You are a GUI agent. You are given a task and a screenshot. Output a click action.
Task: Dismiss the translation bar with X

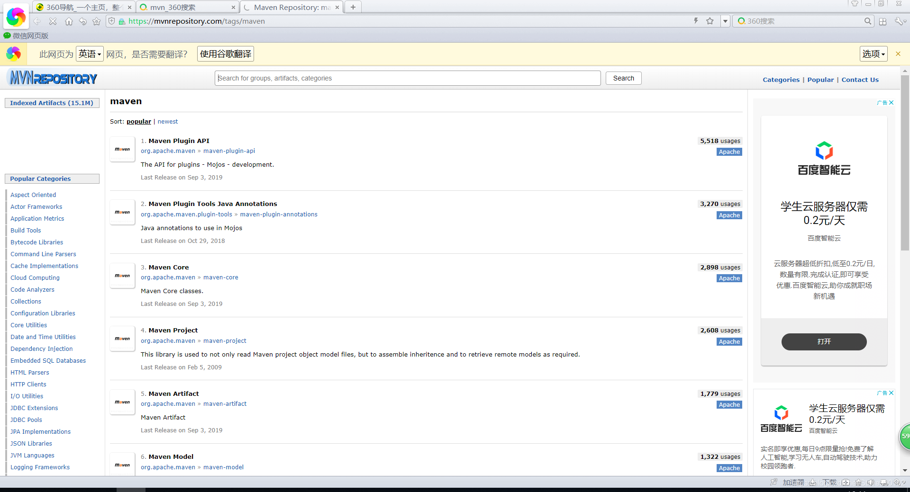[x=898, y=54]
